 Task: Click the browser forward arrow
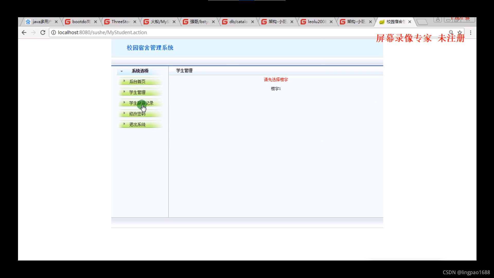33,32
